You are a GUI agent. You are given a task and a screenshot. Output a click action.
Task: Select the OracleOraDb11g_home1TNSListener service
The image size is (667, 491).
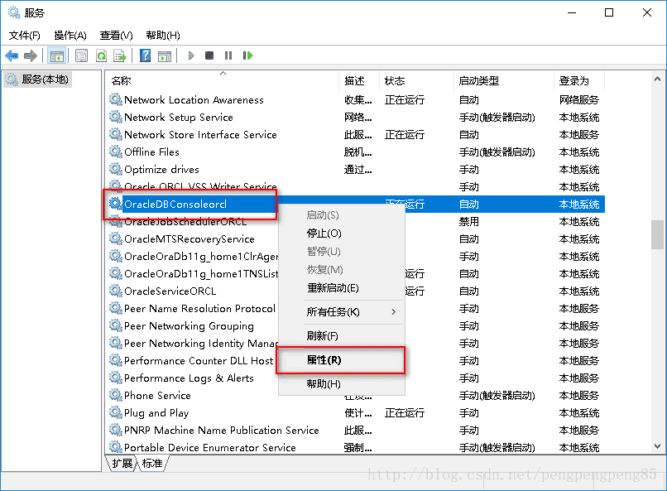201,273
